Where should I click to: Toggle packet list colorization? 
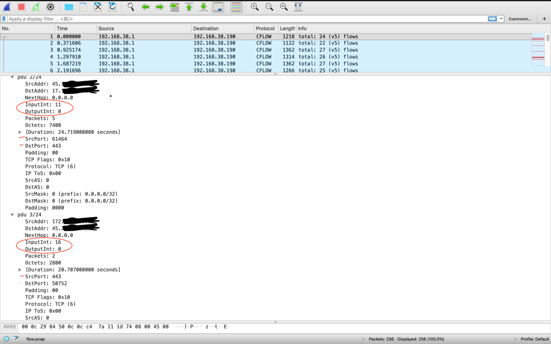tap(235, 7)
